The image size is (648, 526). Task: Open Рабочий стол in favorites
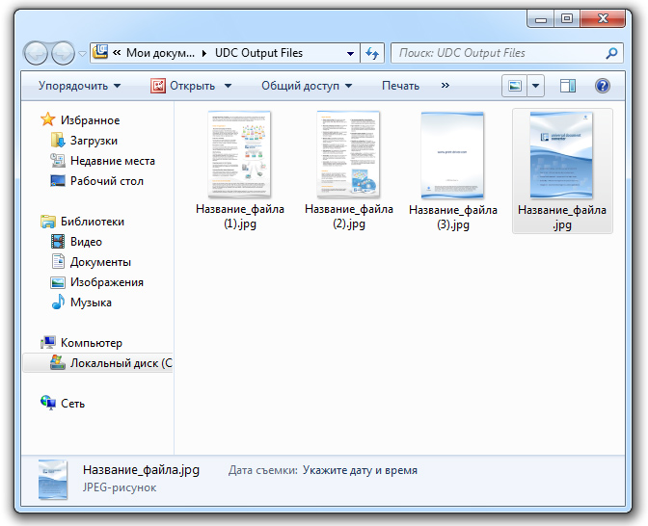[107, 181]
